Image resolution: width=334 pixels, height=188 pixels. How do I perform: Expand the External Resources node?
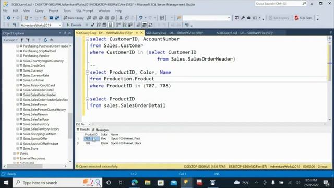pos(14,158)
